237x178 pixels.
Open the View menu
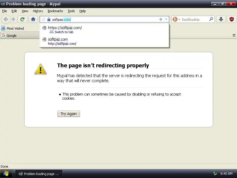25,11
